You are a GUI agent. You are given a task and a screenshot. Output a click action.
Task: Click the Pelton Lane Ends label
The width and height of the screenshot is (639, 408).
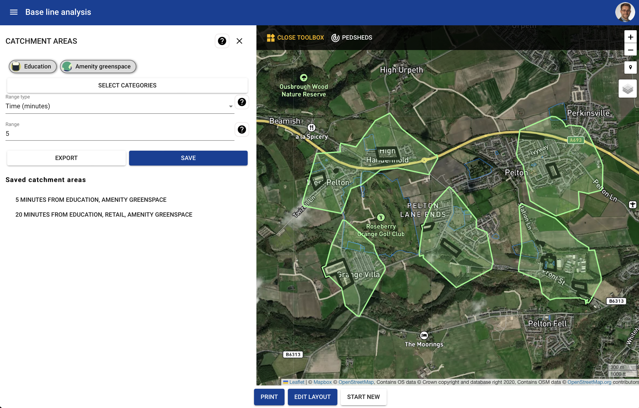pyautogui.click(x=423, y=210)
